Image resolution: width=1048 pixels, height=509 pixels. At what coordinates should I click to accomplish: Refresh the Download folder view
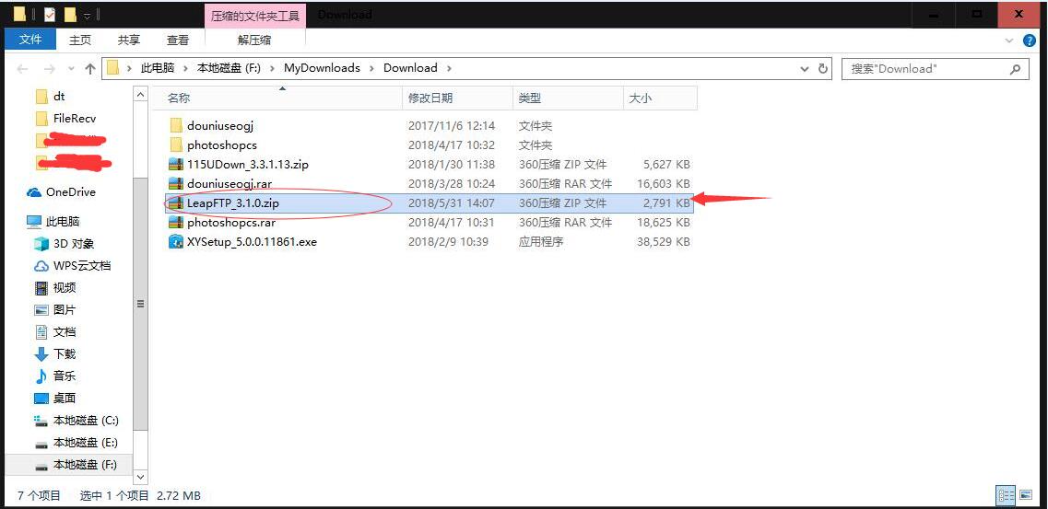click(823, 68)
